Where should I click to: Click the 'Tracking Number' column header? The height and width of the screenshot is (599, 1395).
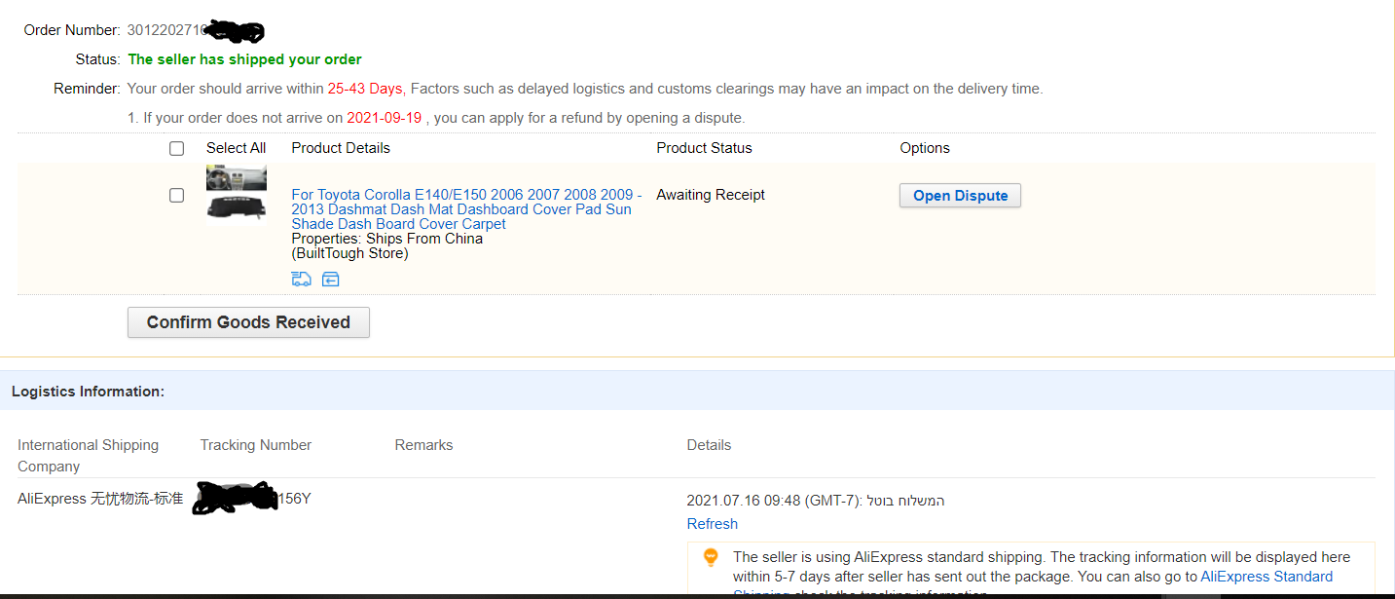[256, 445]
